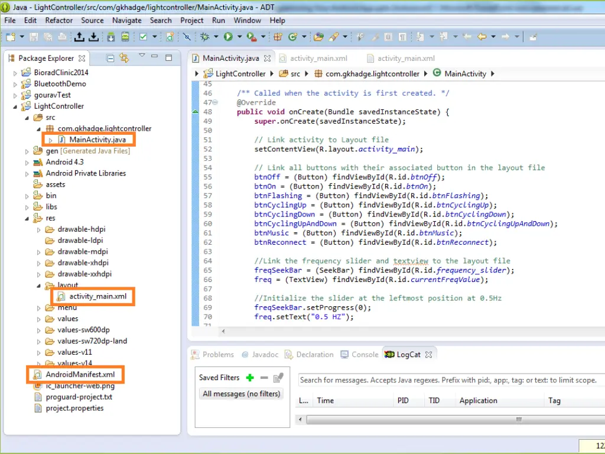Click the Open Type folder icon
Viewport: 605px width, 454px height.
click(318, 37)
